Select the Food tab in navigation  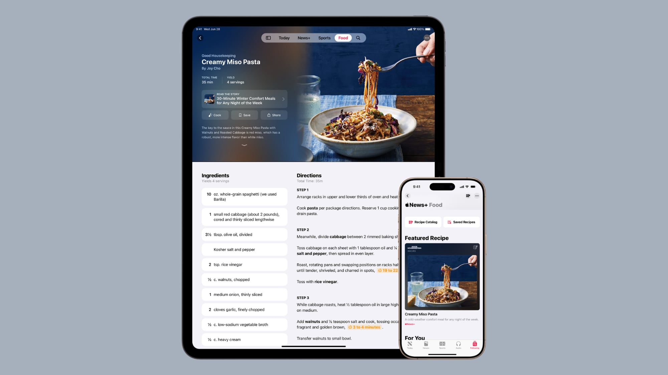point(343,38)
